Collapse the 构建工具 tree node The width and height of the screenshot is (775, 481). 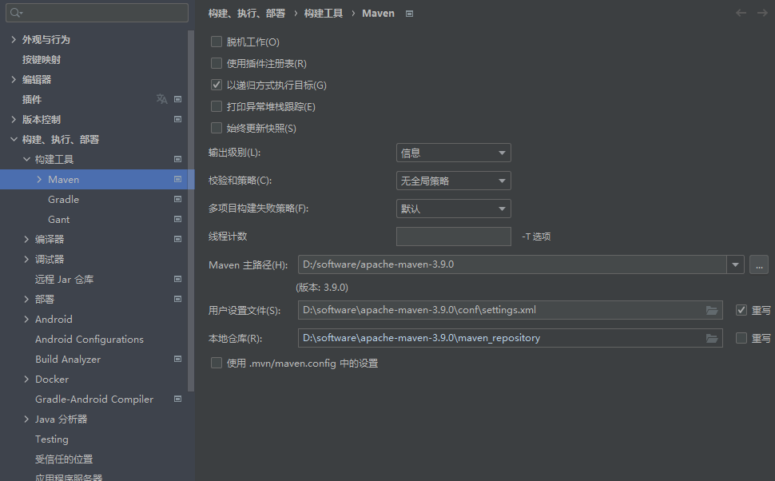[26, 159]
